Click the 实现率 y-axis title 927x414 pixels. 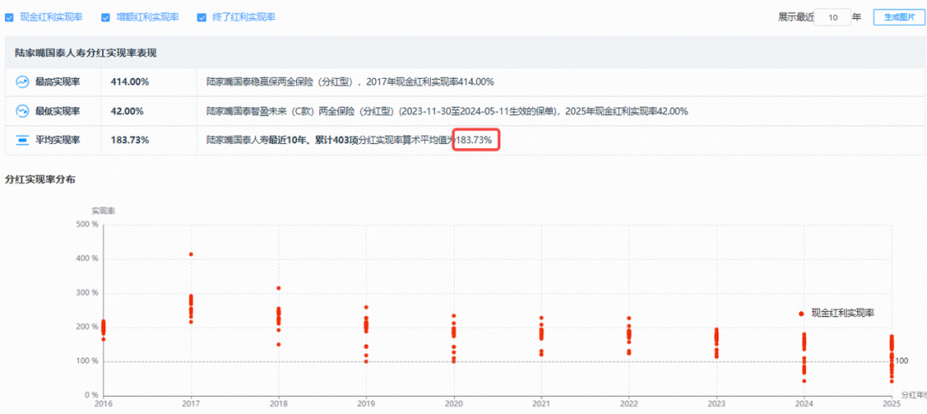click(103, 210)
